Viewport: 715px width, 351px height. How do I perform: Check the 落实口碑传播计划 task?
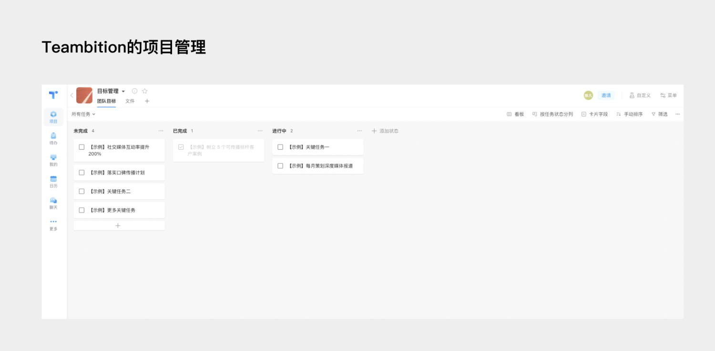point(82,173)
